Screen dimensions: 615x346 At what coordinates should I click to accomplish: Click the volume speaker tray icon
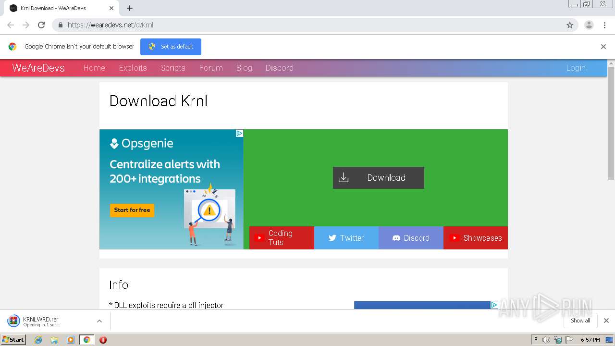point(546,340)
